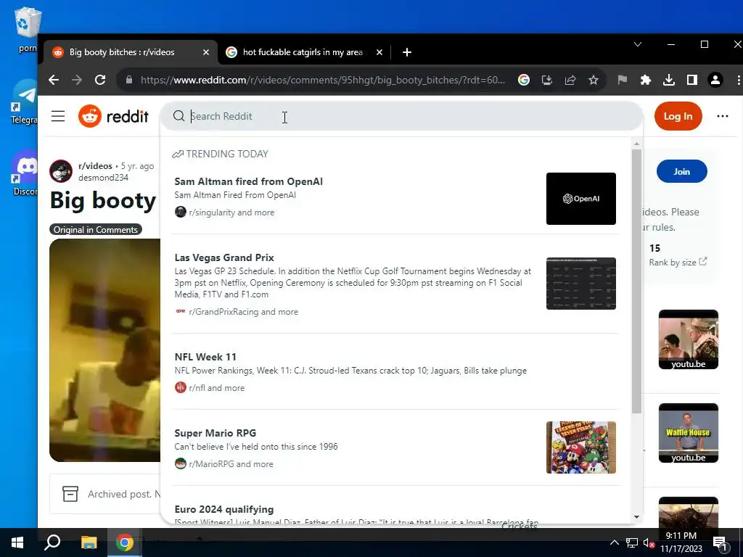Click the flag extension icon
This screenshot has height=557, width=743.
tap(622, 80)
